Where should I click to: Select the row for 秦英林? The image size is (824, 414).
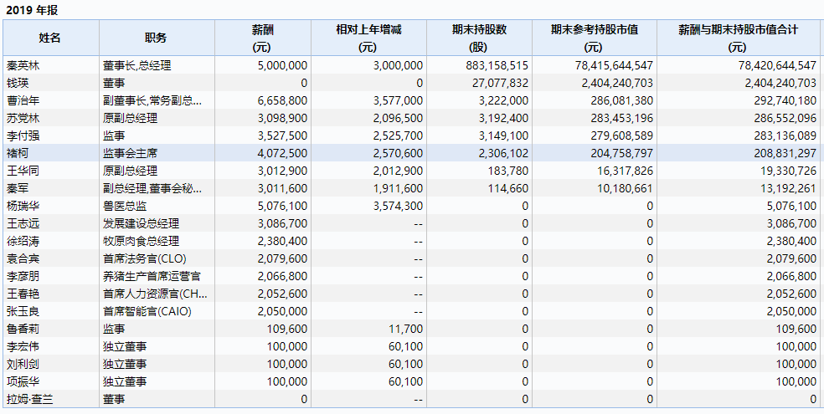pos(411,65)
